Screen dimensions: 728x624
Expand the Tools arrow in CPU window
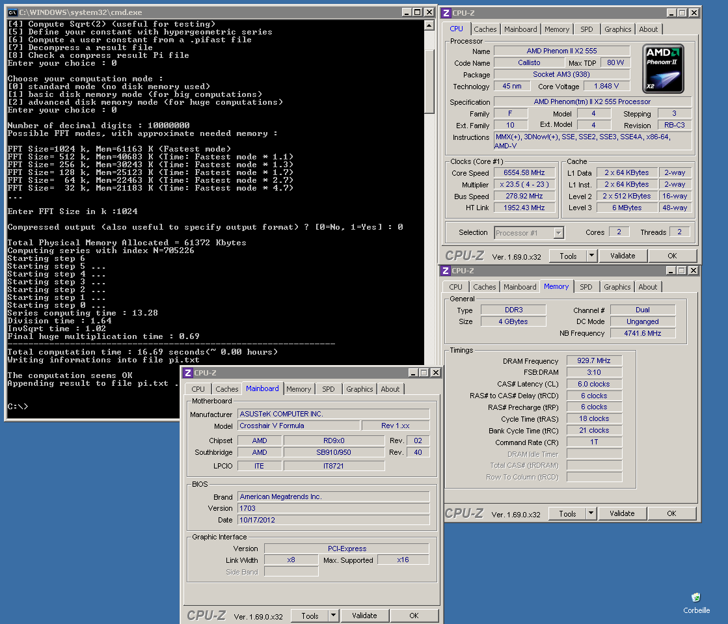click(x=591, y=256)
